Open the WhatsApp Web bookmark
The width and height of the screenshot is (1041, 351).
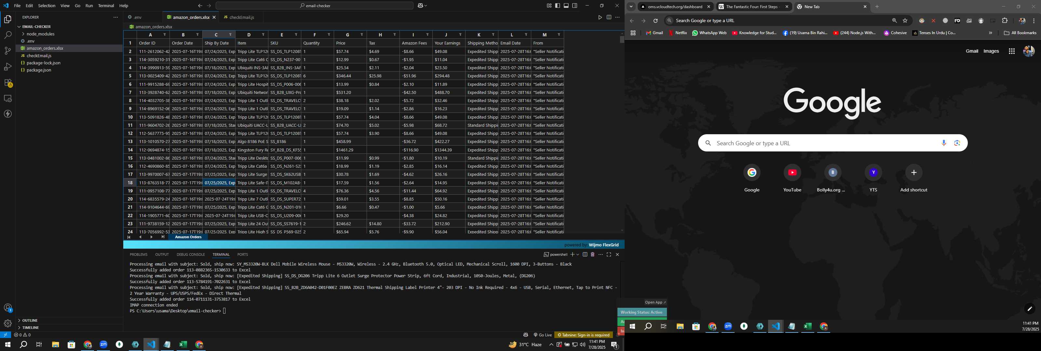click(x=709, y=33)
